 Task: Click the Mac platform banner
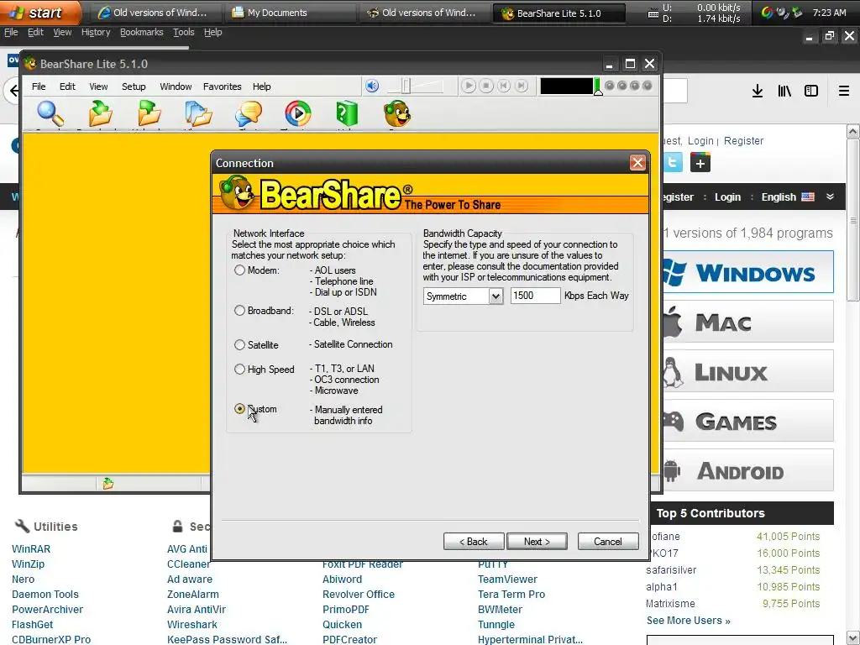748,322
